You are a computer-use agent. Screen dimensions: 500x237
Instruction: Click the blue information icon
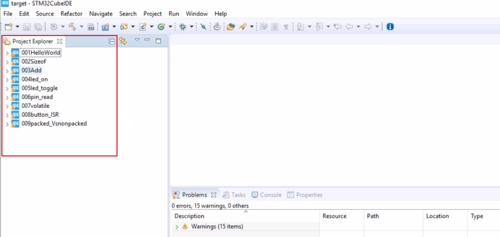pos(390,27)
